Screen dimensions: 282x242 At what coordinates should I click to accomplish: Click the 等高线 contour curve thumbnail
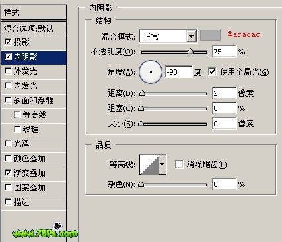click(x=149, y=164)
